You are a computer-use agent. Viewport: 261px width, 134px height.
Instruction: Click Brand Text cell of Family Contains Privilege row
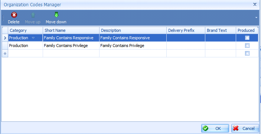point(221,46)
